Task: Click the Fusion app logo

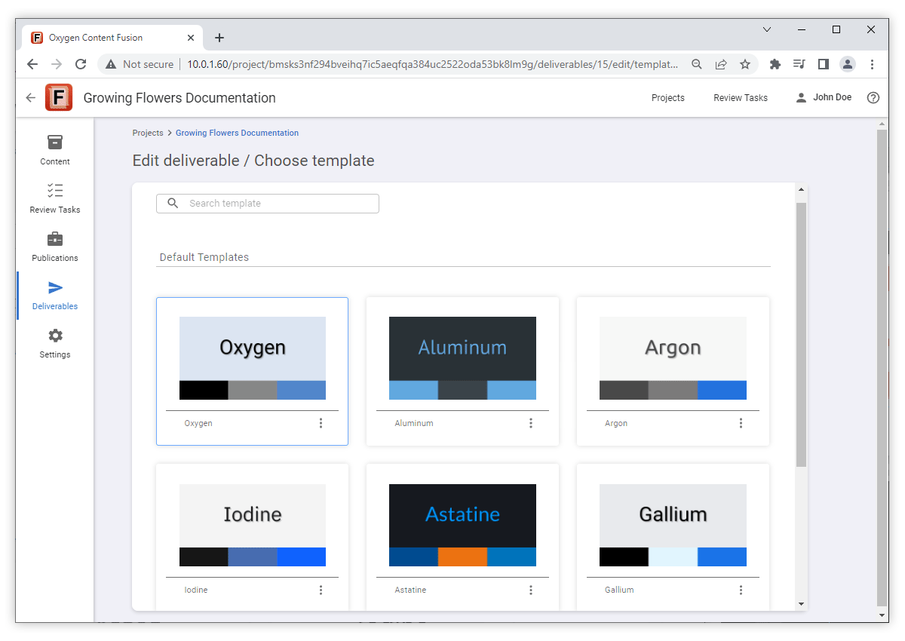Action: (x=59, y=98)
